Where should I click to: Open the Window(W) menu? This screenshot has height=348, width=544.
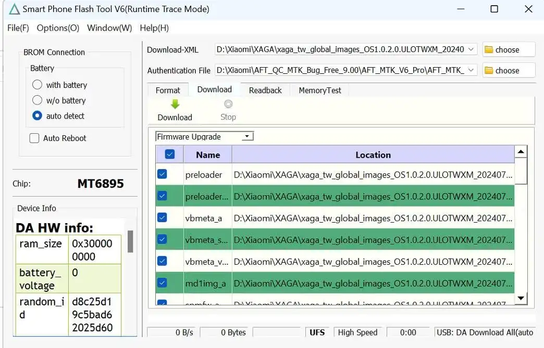click(109, 28)
